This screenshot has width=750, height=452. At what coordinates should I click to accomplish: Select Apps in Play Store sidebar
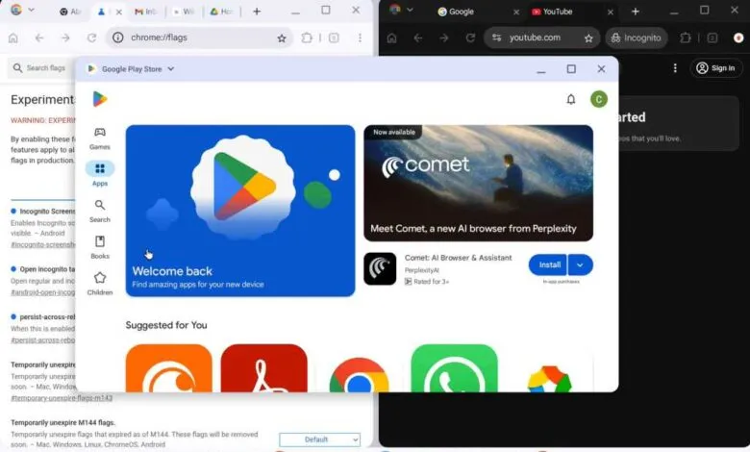point(99,174)
